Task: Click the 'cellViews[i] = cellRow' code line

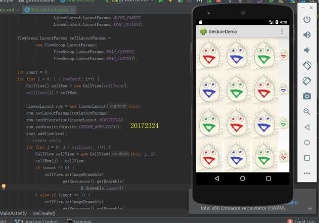Action: click(52, 93)
